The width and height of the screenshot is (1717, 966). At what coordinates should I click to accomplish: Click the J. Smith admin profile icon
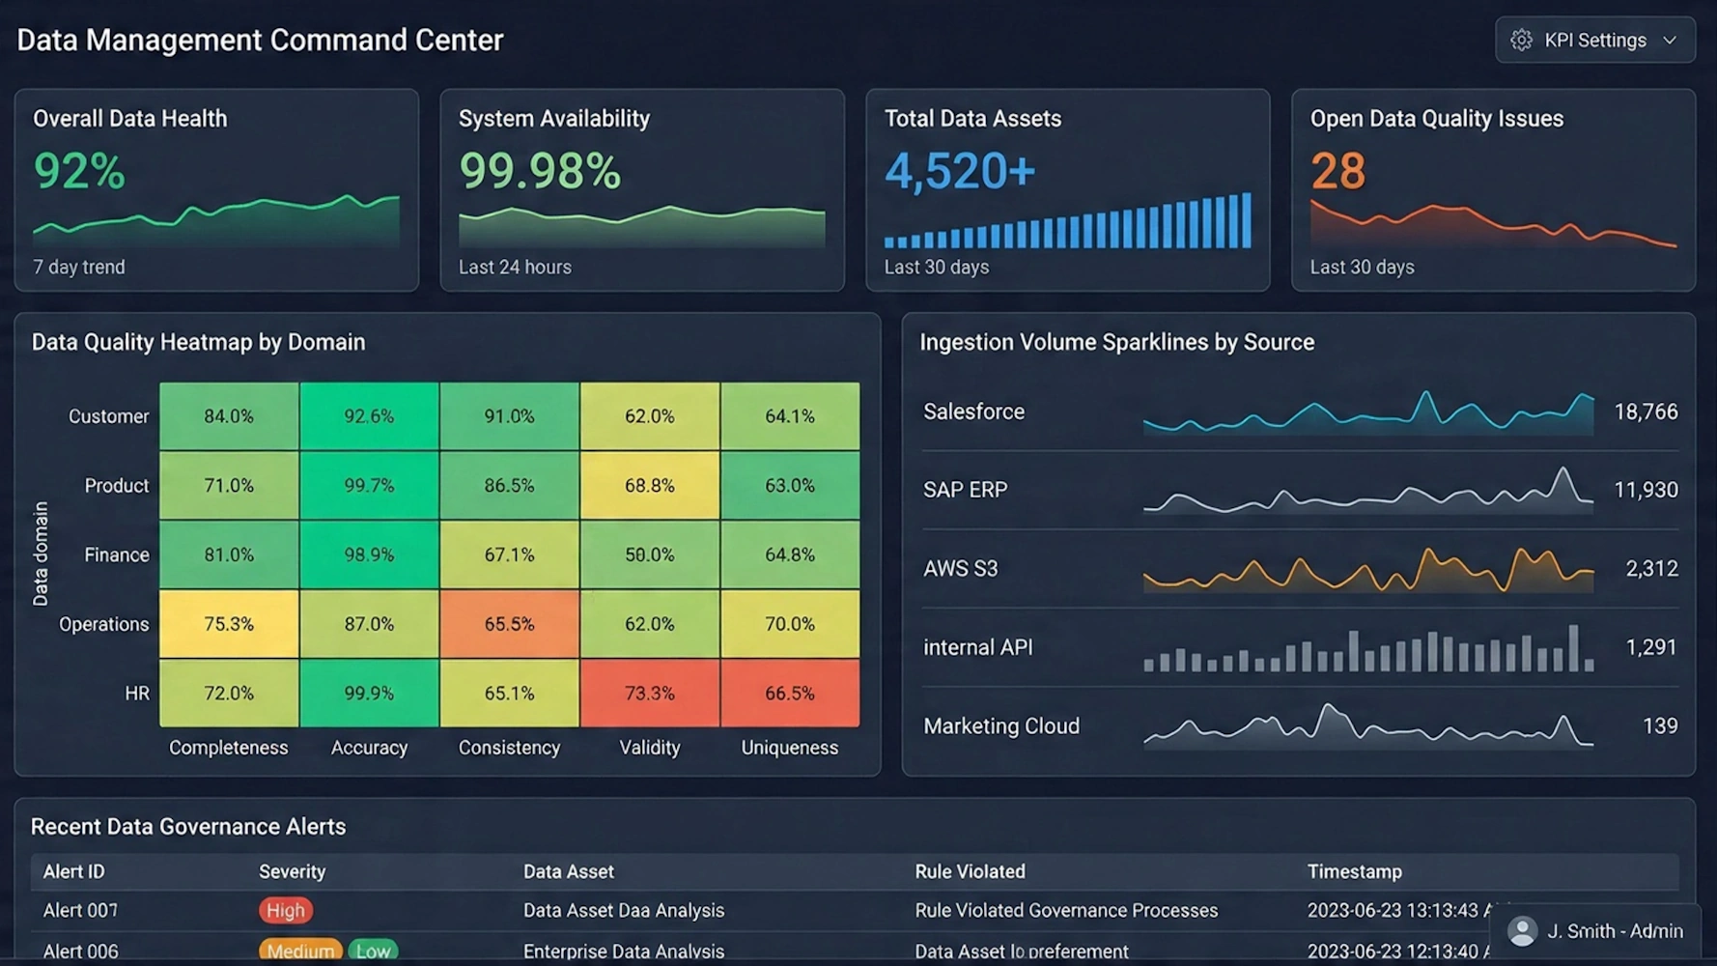pos(1523,930)
